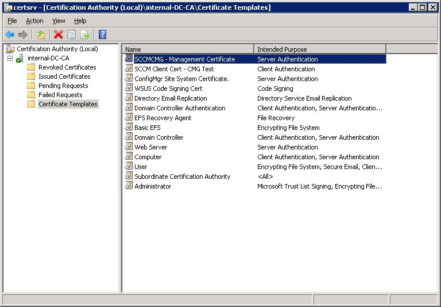The height and width of the screenshot is (307, 441).
Task: Select the User template name
Action: click(141, 167)
